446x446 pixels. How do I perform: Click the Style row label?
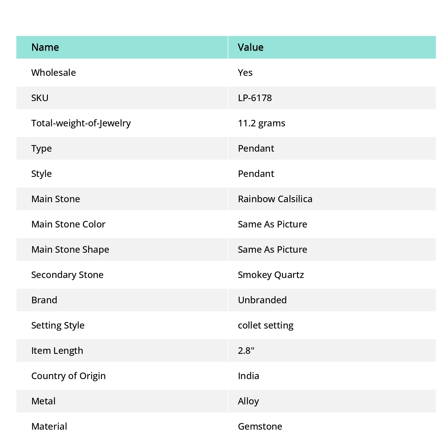tap(41, 174)
